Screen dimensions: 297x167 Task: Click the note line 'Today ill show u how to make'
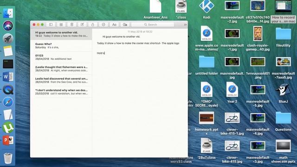138,43
